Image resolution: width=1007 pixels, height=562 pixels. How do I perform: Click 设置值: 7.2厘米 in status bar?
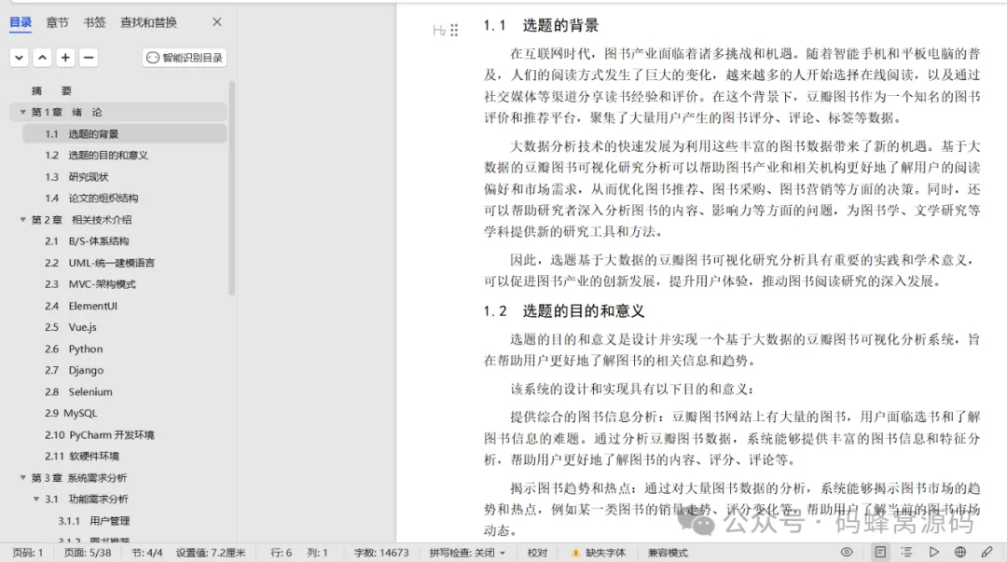point(211,553)
